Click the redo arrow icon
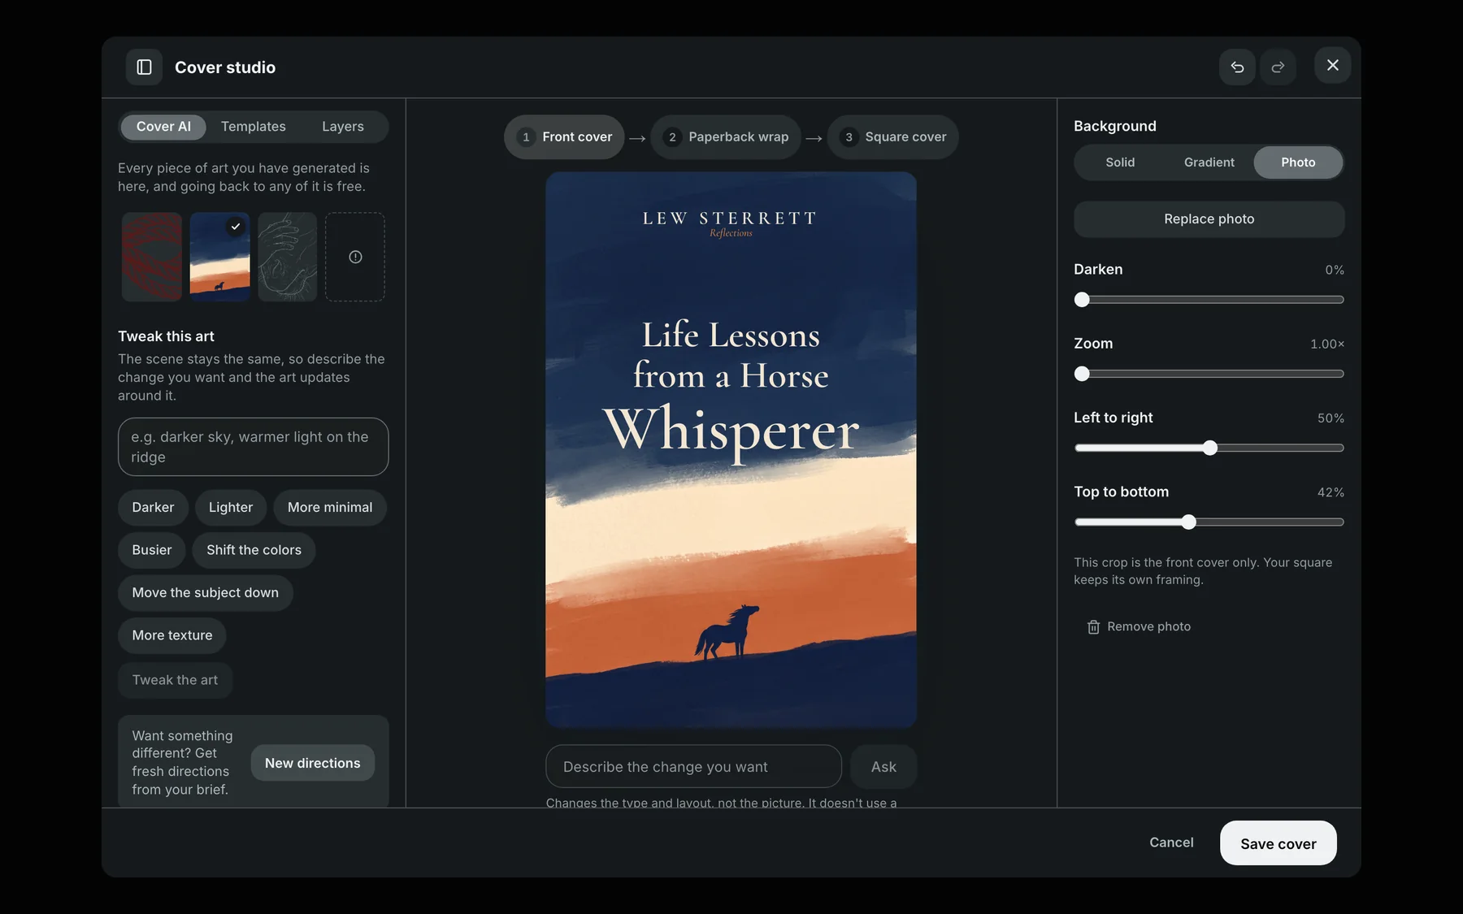 1278,67
